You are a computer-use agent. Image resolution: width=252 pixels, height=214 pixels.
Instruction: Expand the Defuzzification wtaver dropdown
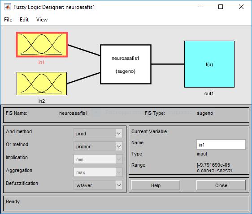coord(98,185)
